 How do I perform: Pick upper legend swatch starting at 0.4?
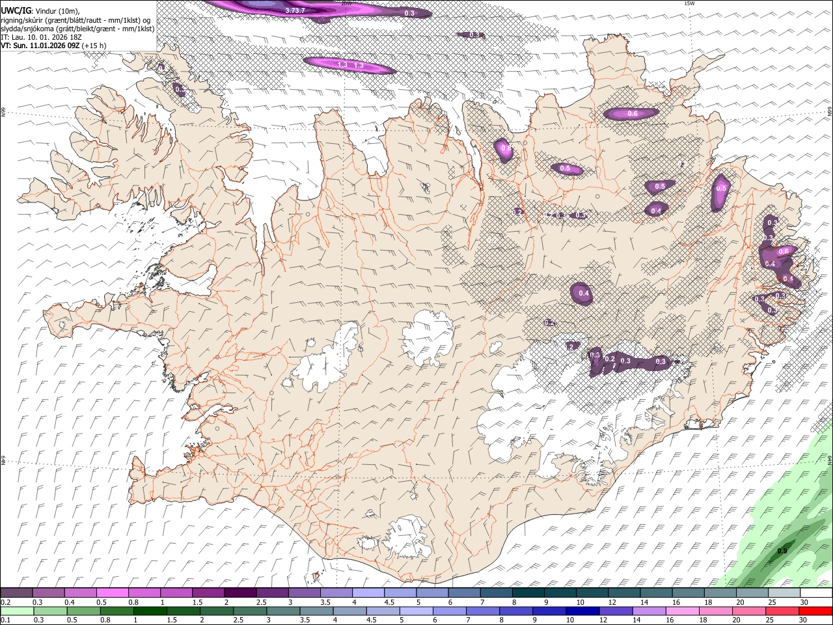(x=80, y=593)
